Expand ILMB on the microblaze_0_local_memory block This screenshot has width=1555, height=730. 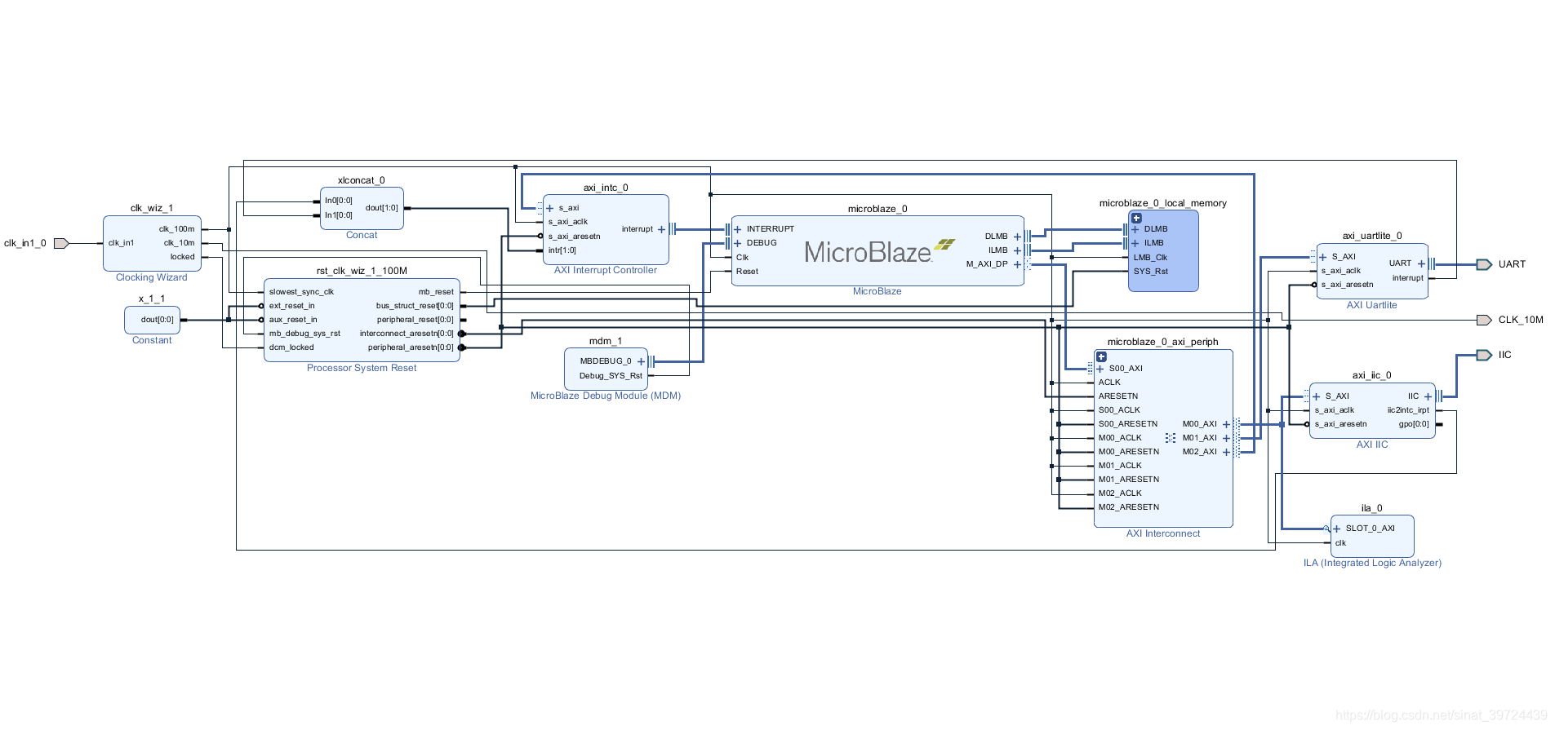(x=1135, y=243)
